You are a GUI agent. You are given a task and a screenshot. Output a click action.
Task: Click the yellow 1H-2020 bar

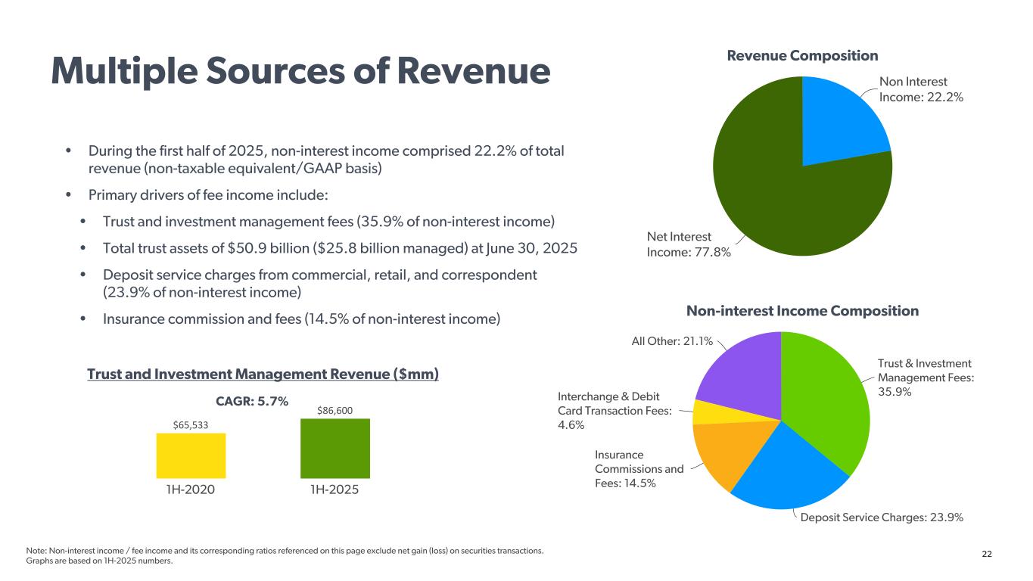click(191, 455)
